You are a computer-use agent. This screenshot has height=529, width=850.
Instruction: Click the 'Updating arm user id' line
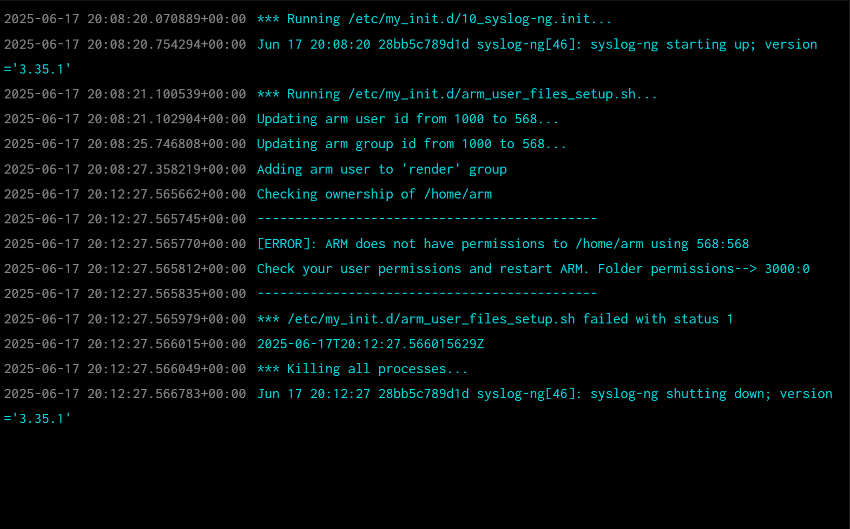408,119
